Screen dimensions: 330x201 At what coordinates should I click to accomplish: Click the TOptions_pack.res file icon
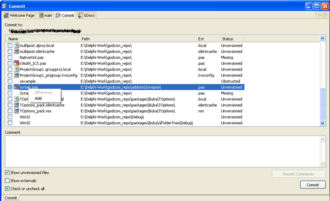click(16, 111)
